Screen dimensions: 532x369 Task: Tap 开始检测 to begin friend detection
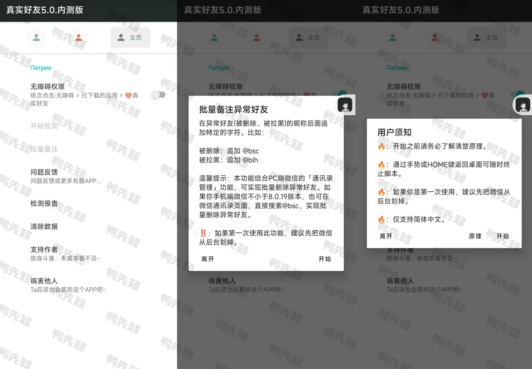44,126
